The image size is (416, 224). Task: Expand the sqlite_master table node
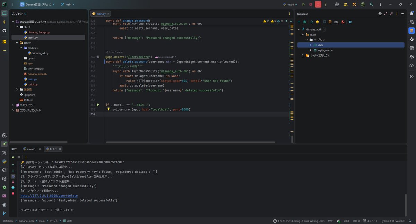click(311, 50)
